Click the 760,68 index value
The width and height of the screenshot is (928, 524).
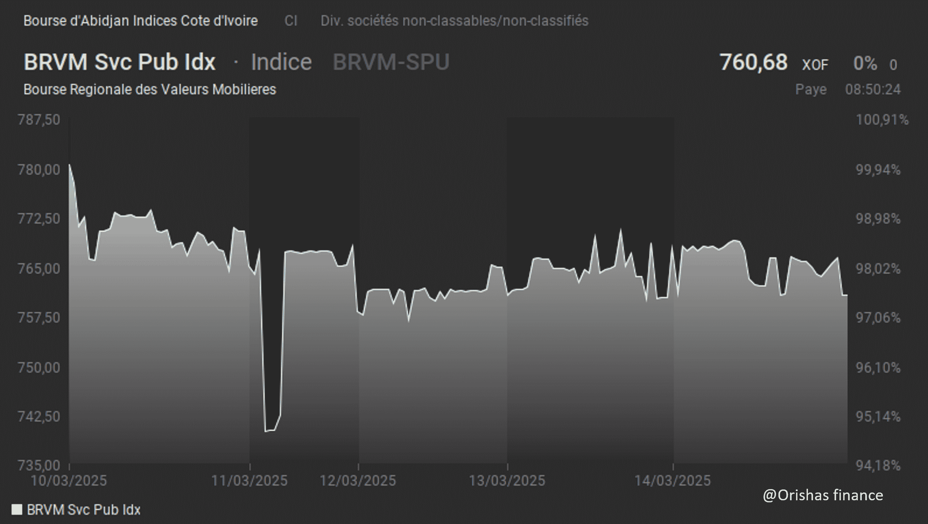(x=754, y=62)
